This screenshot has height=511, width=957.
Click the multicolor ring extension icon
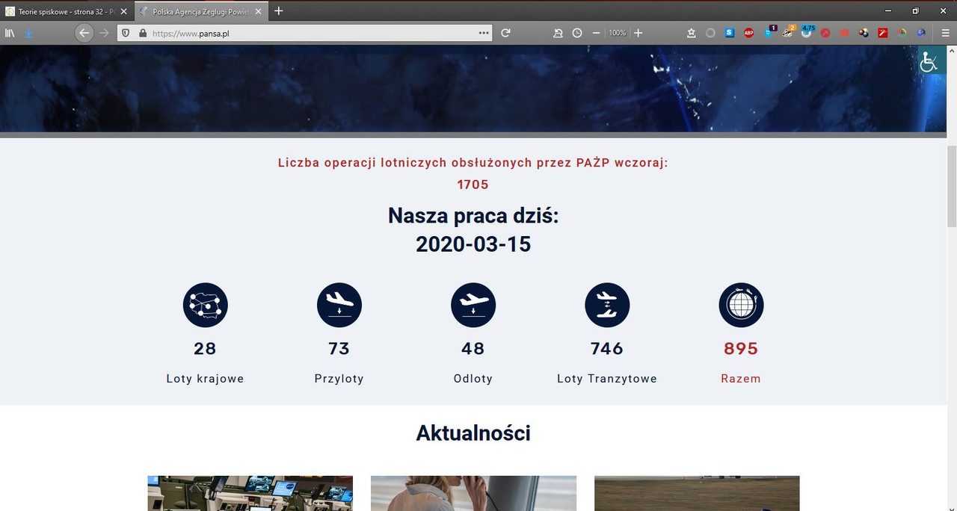tap(902, 33)
